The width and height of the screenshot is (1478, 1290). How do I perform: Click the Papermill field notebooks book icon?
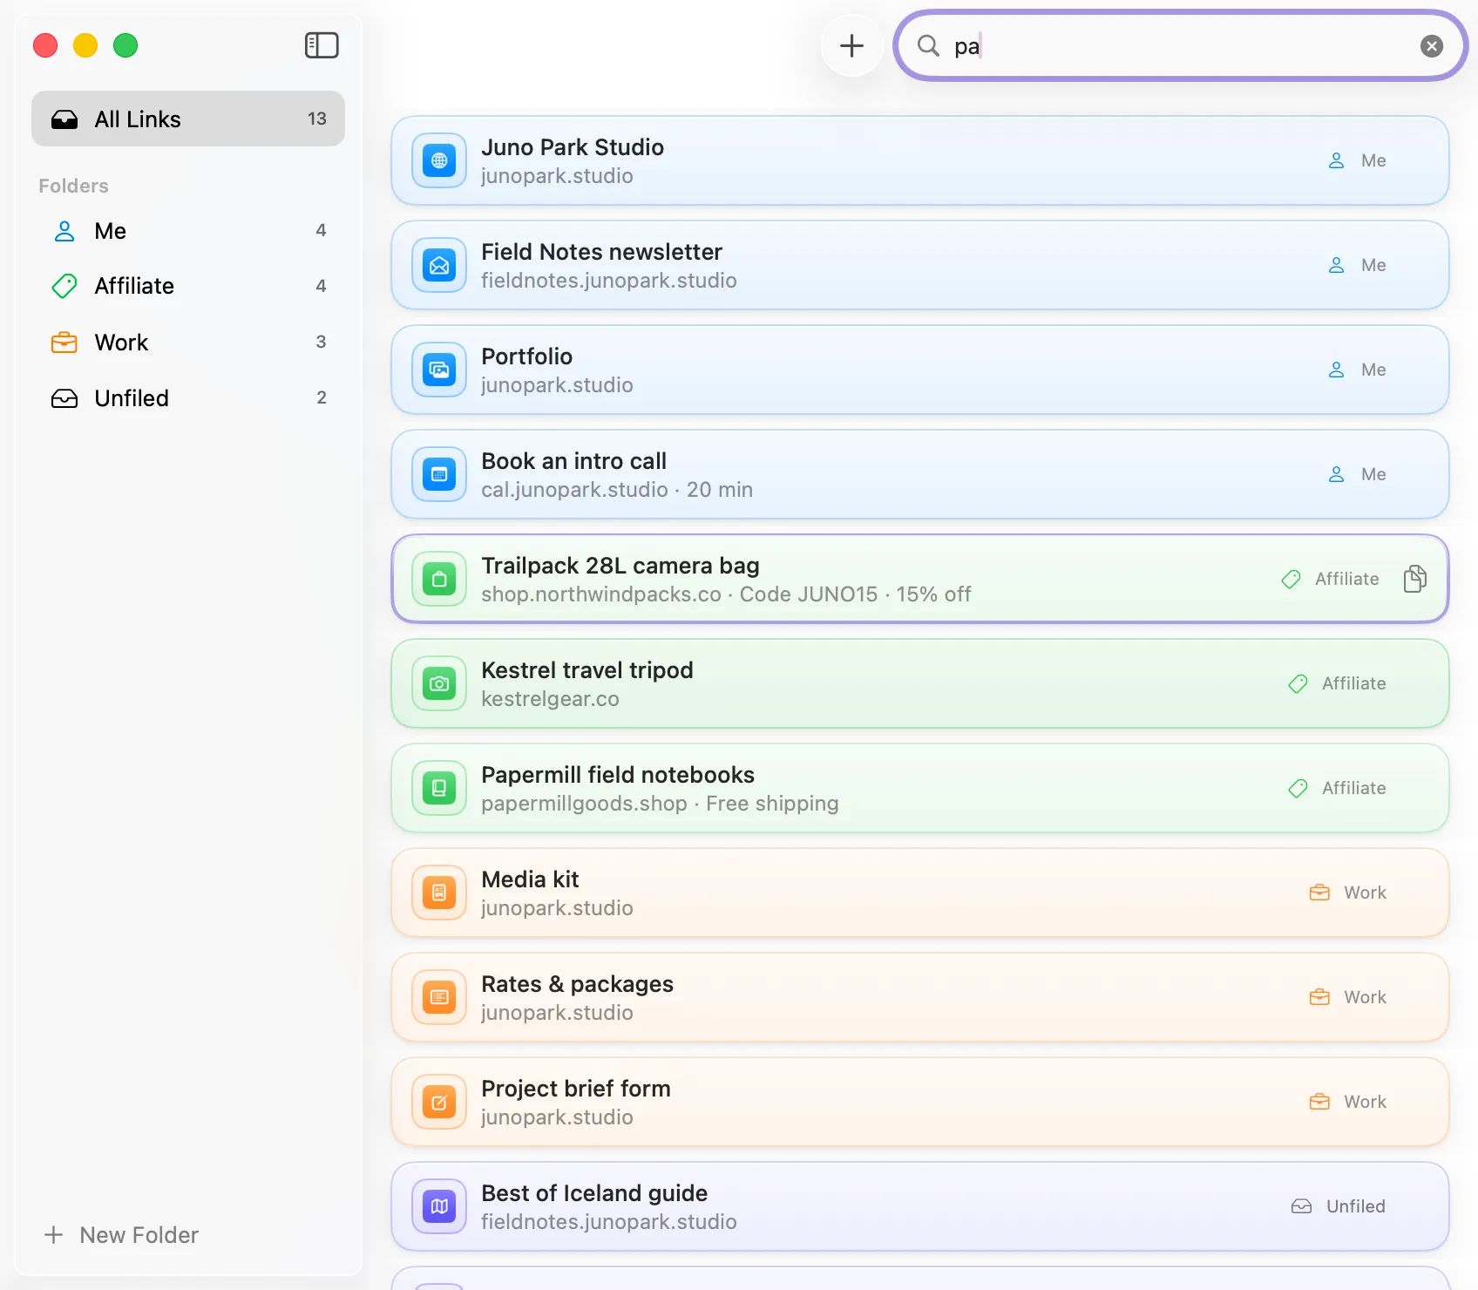[439, 788]
